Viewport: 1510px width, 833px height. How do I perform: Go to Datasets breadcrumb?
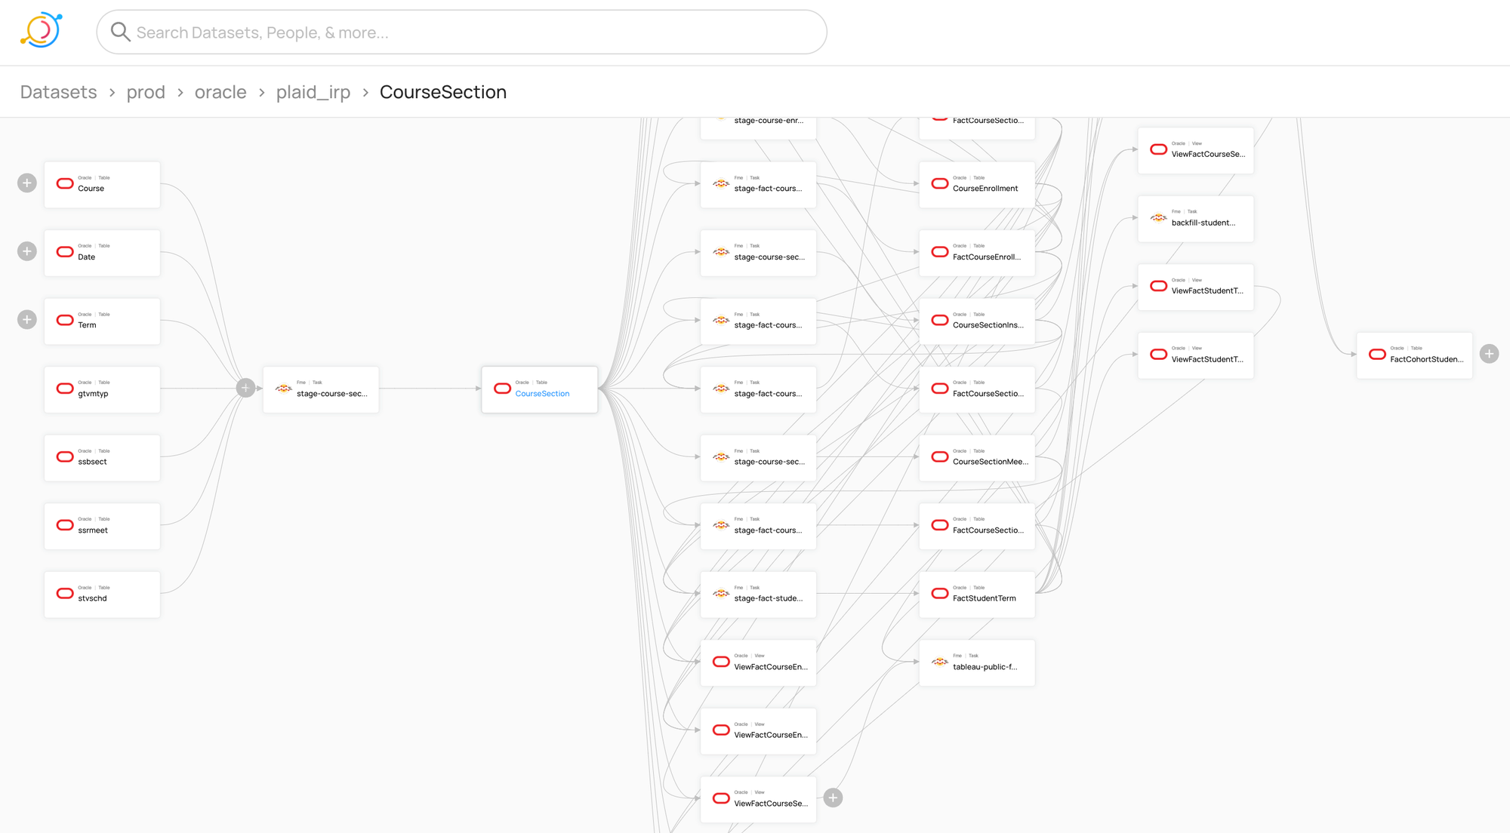click(x=59, y=92)
